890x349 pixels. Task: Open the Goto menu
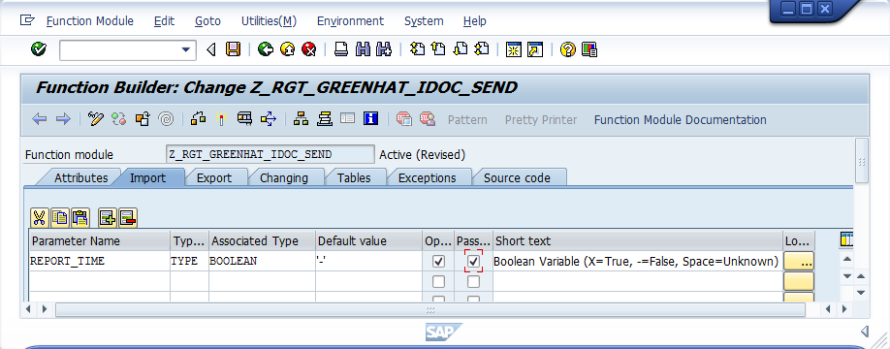point(207,21)
